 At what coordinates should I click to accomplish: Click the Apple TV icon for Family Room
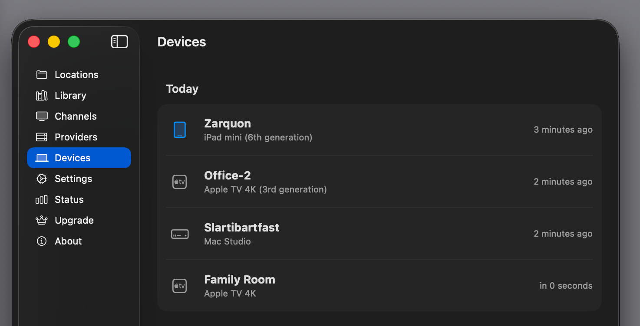179,286
